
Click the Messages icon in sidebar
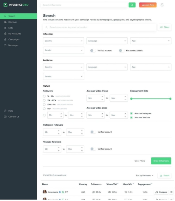click(x=5, y=45)
